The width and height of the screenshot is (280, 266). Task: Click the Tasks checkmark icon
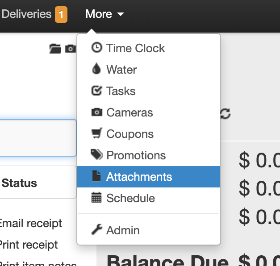(96, 91)
